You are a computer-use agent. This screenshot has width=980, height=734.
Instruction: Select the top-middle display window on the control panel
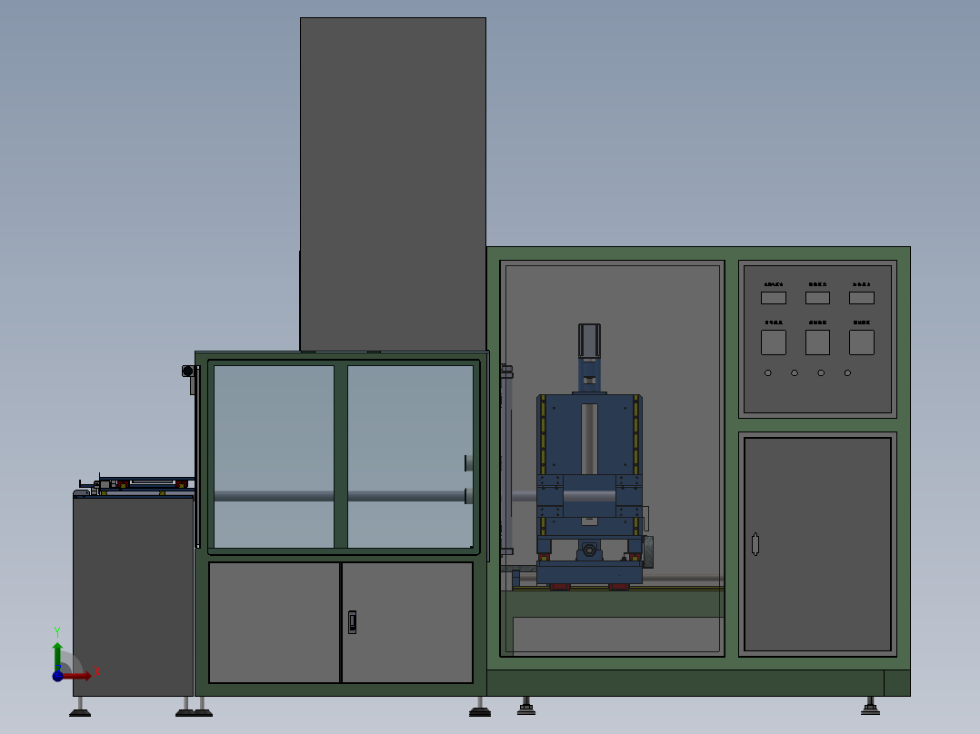click(817, 298)
